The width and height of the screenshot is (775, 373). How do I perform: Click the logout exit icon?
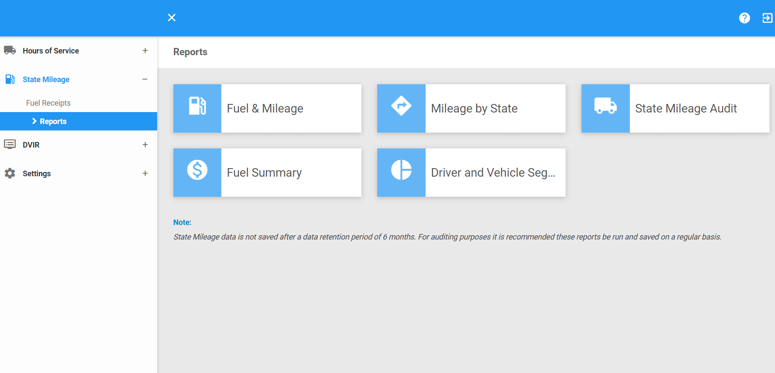(767, 18)
